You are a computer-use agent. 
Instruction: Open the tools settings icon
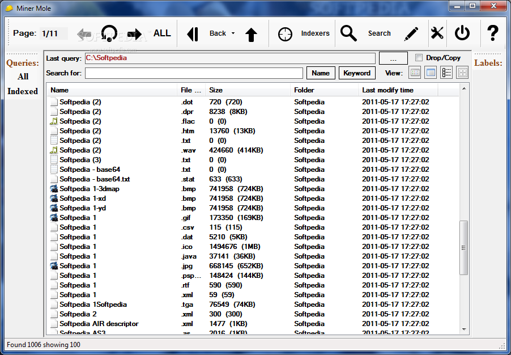coord(437,33)
